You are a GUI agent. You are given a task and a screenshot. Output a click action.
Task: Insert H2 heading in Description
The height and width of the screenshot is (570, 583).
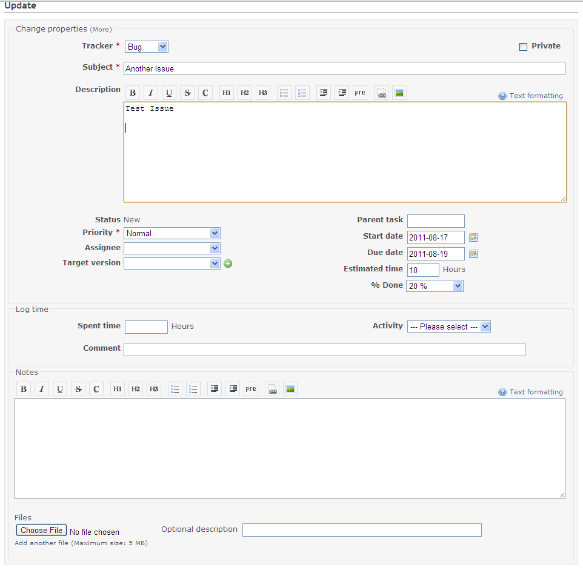pos(245,93)
